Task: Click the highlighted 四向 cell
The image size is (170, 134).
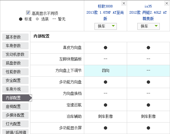Action: pos(105,71)
